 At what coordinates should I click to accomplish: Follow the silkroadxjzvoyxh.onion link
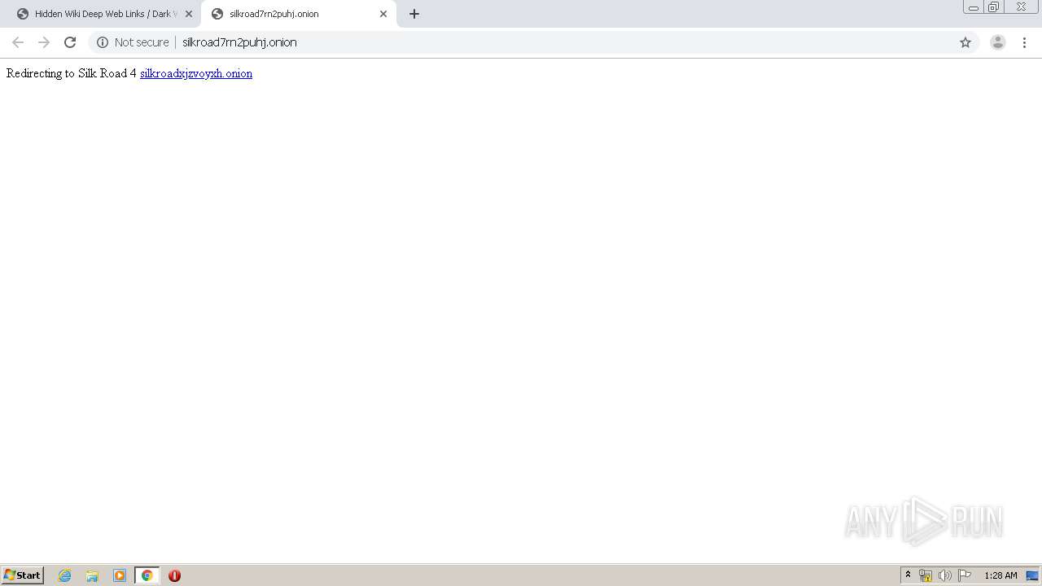(196, 73)
